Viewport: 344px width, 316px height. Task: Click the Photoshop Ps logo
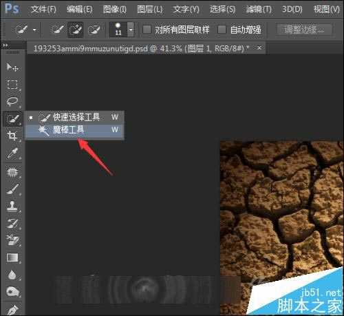12,9
